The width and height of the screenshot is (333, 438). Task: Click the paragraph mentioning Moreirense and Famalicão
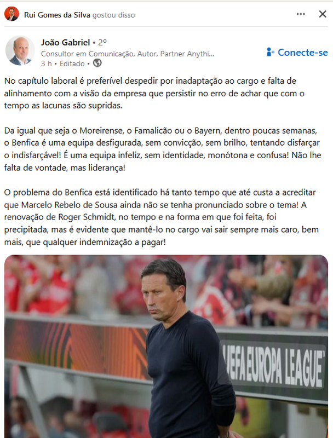(x=163, y=149)
